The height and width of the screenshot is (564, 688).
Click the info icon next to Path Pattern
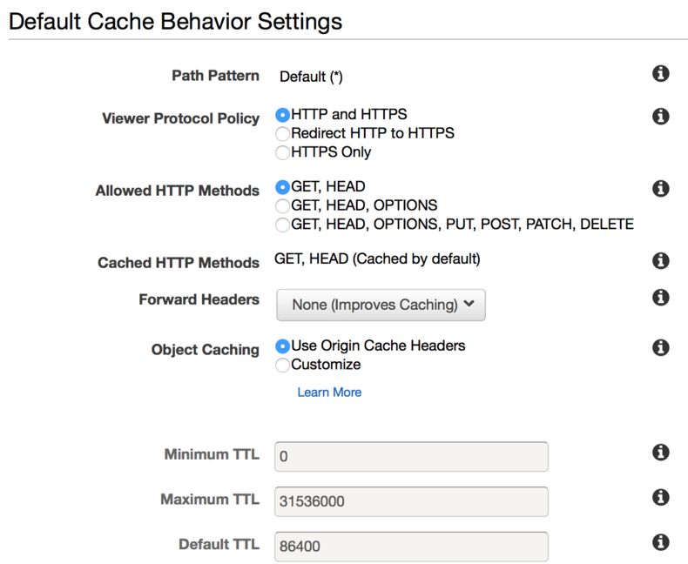660,74
